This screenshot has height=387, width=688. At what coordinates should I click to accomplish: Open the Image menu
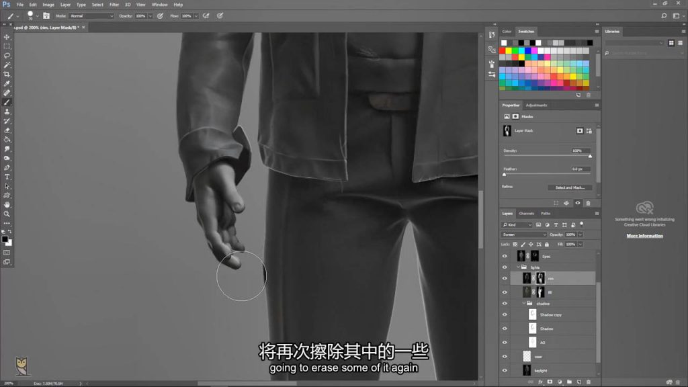[48, 5]
